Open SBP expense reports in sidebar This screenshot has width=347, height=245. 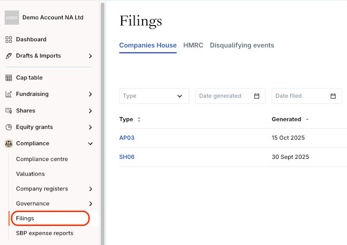click(x=45, y=233)
